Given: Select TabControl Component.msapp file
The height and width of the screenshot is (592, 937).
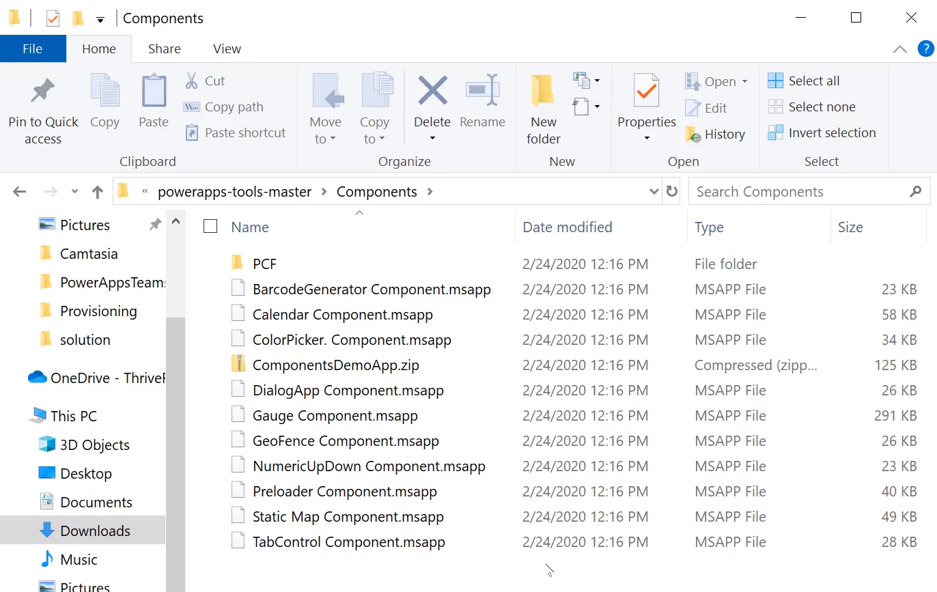Looking at the screenshot, I should pyautogui.click(x=349, y=541).
